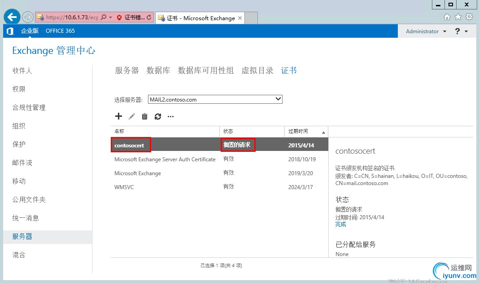
Task: Open the browser Home icon
Action: (447, 17)
